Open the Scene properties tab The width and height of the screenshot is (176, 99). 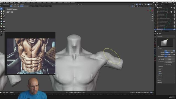click(x=155, y=42)
